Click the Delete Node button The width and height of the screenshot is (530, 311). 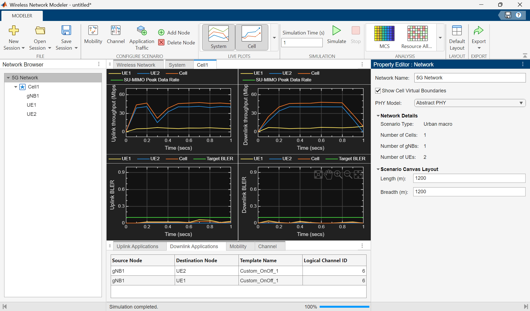[177, 42]
